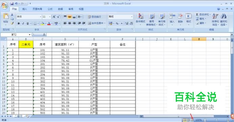
Task: Cut the selection with the scissors icon
Action: pos(12,15)
